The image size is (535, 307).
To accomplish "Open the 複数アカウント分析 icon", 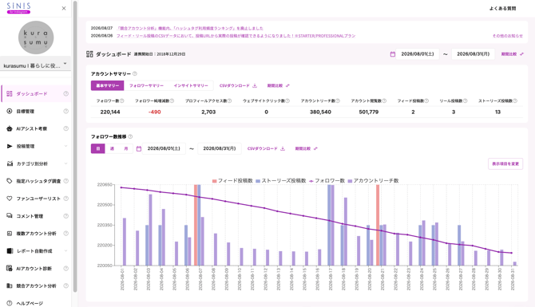I will (10, 234).
